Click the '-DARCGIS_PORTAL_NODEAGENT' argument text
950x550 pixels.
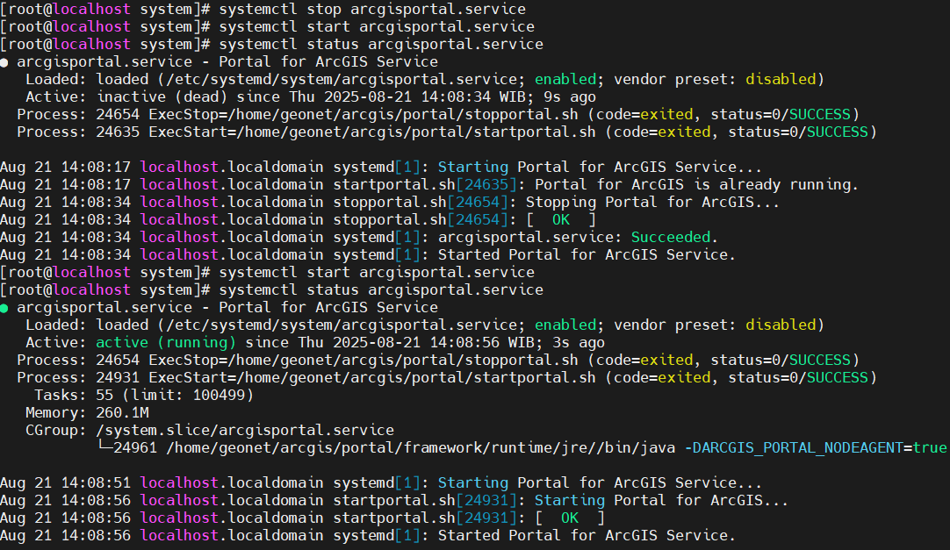point(794,447)
